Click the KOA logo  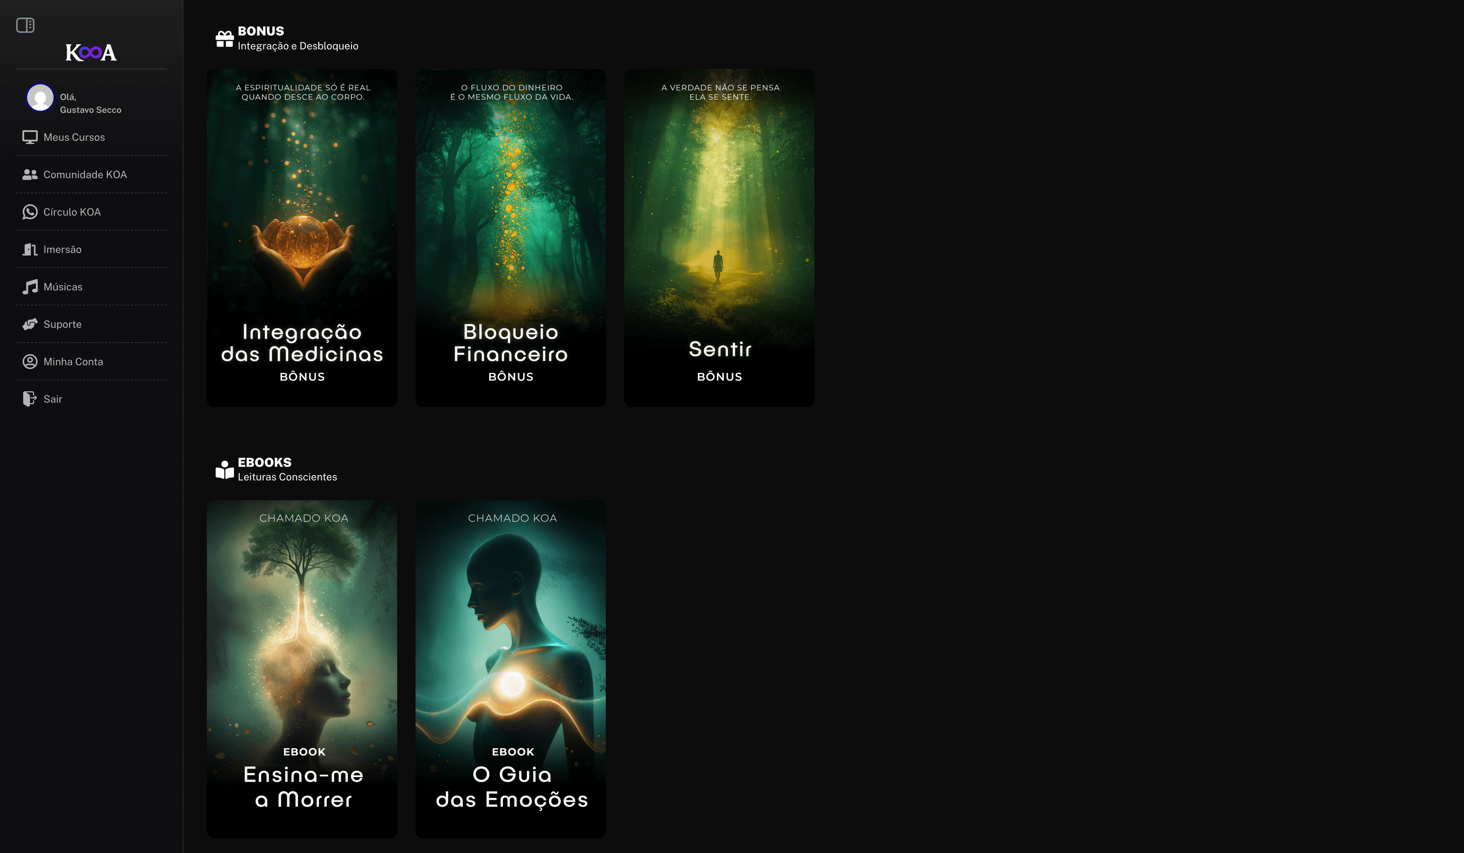click(x=91, y=53)
